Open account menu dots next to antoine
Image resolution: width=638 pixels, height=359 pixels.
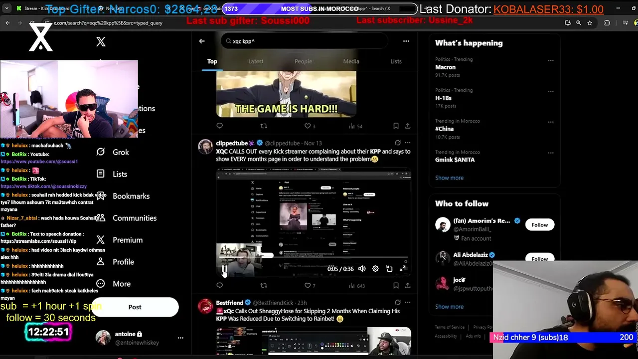click(x=180, y=338)
